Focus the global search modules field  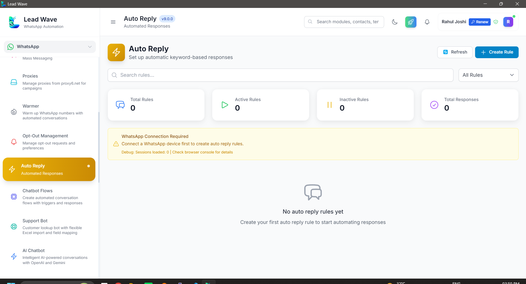coord(344,22)
